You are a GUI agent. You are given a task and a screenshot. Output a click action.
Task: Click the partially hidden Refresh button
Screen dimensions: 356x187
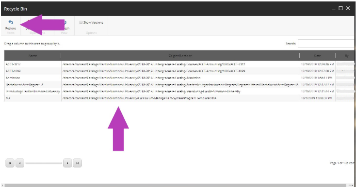point(66,25)
